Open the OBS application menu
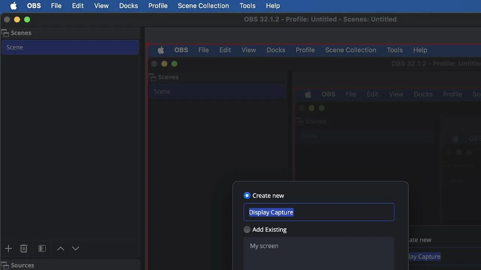Image resolution: width=481 pixels, height=270 pixels. click(34, 6)
